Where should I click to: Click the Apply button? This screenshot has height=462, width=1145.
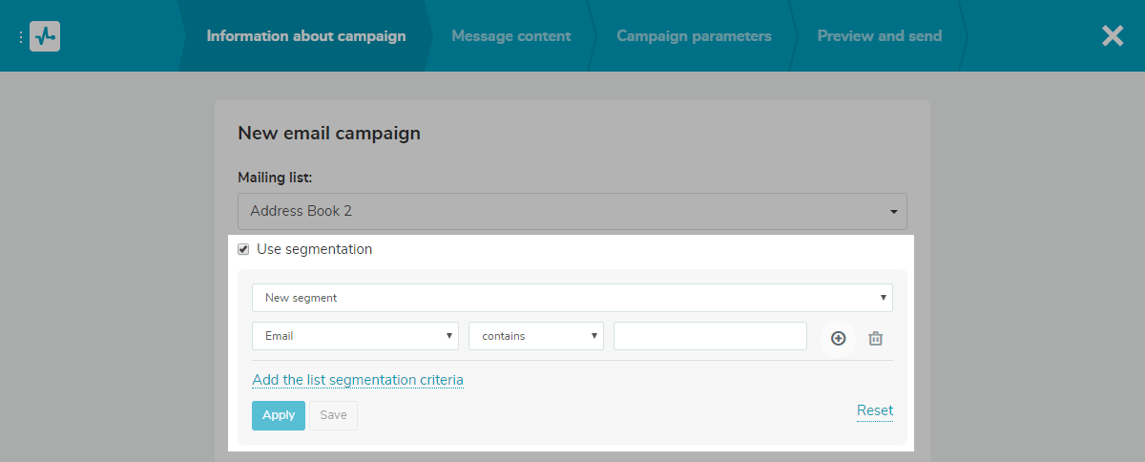279,415
